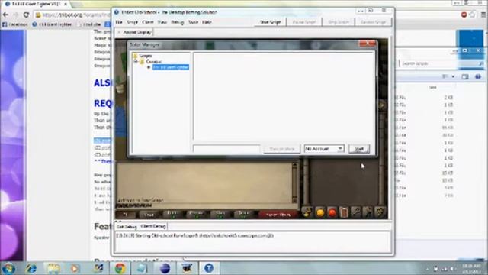Close the Chrome forum tab
This screenshot has width=488, height=275.
coord(66,4)
